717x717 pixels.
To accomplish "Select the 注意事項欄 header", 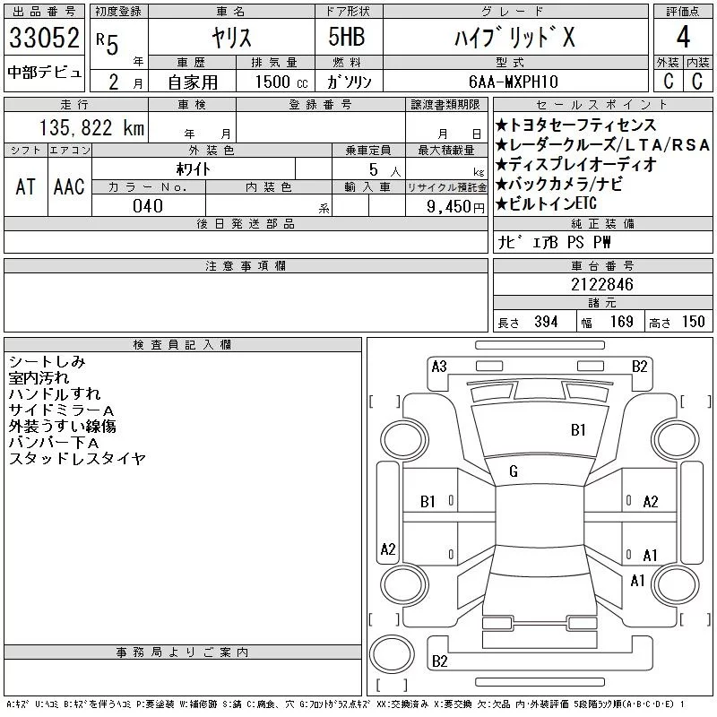I will coord(246,265).
